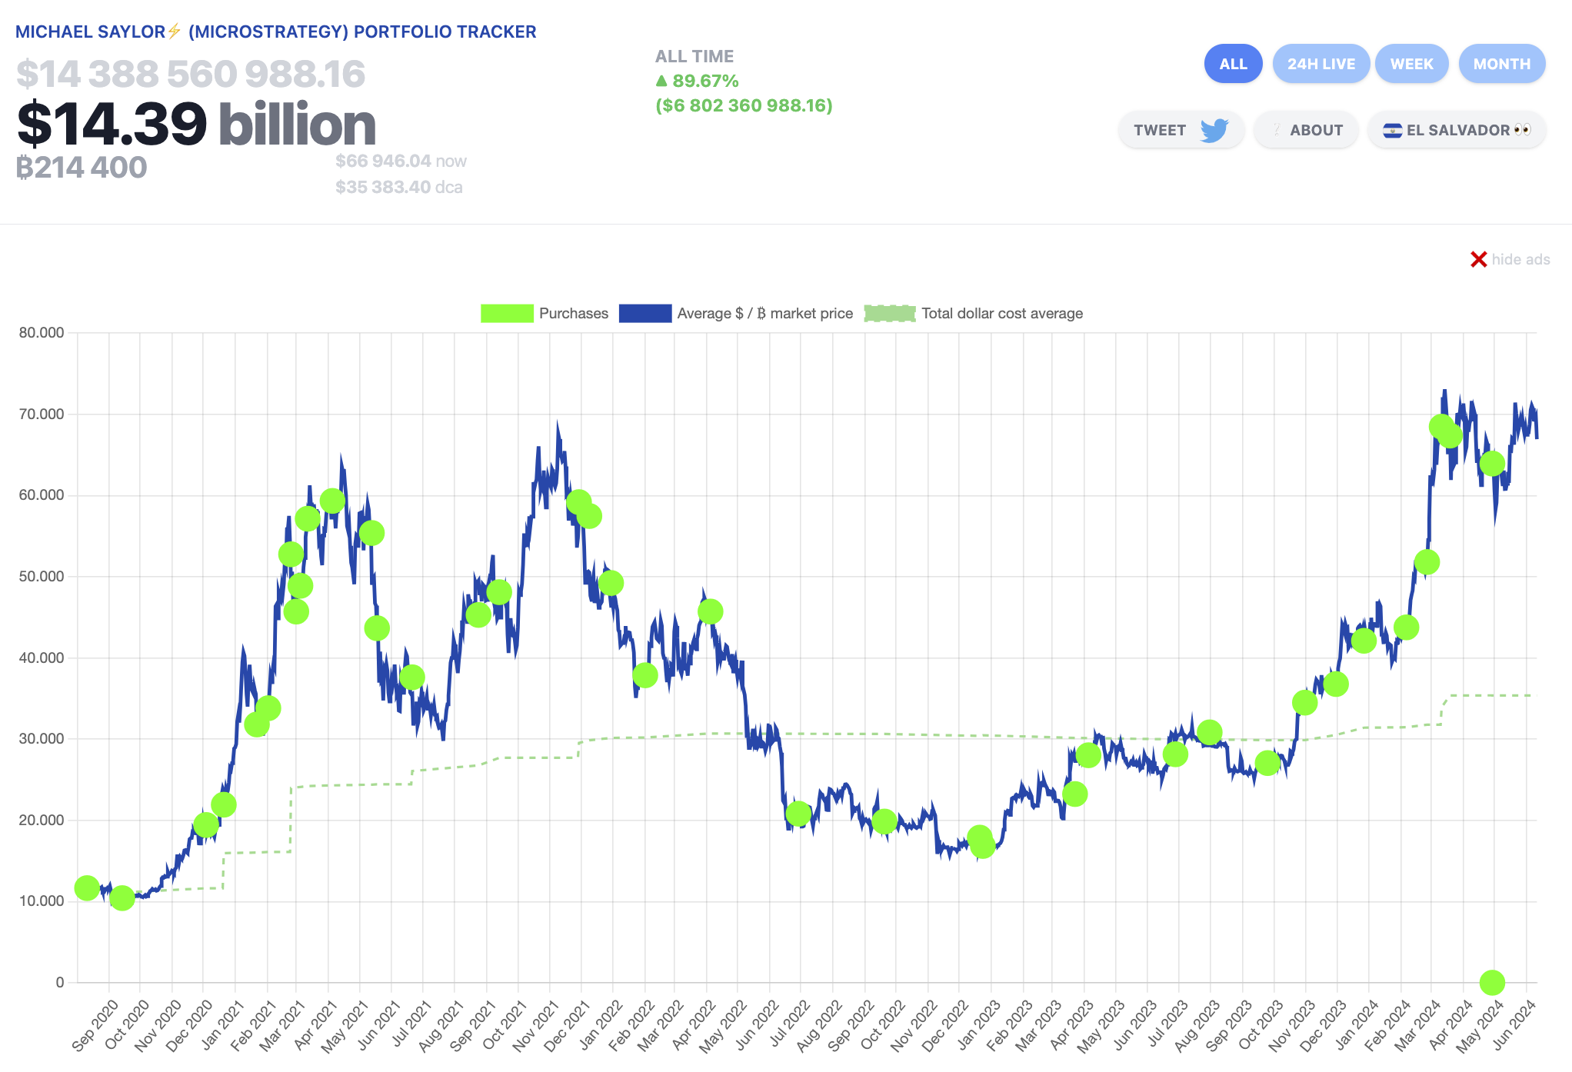This screenshot has width=1572, height=1072.
Task: Click the ₿214 400 holdings amount
Action: (x=82, y=168)
